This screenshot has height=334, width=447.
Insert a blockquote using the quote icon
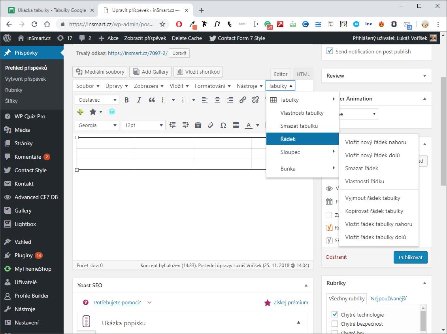(x=152, y=100)
